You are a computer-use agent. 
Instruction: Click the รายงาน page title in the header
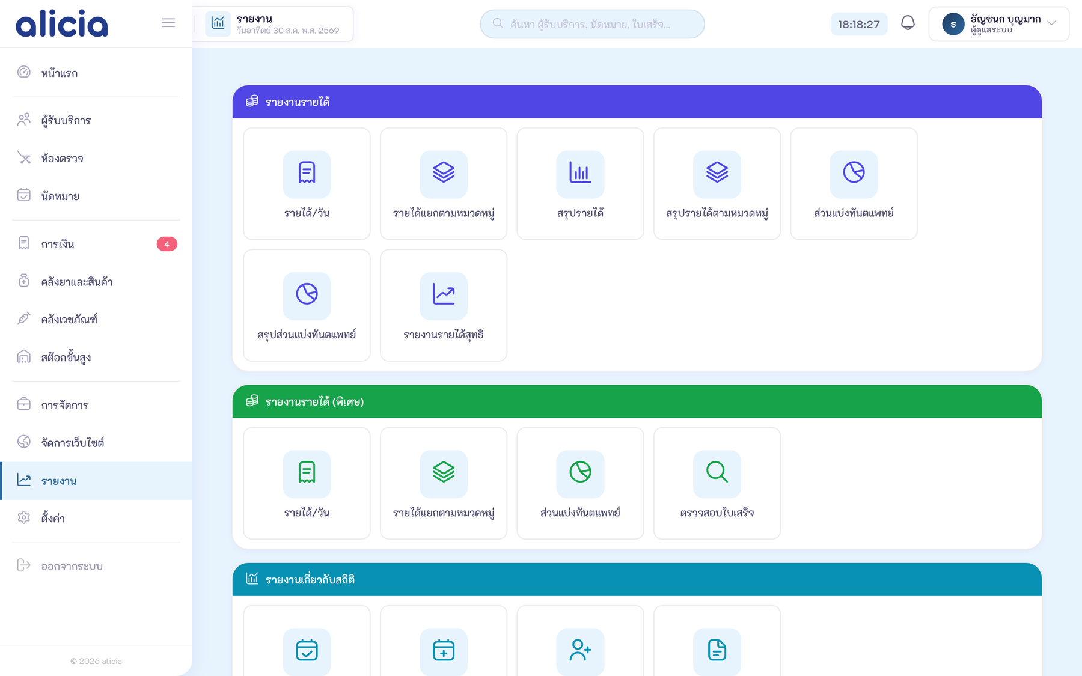[254, 19]
